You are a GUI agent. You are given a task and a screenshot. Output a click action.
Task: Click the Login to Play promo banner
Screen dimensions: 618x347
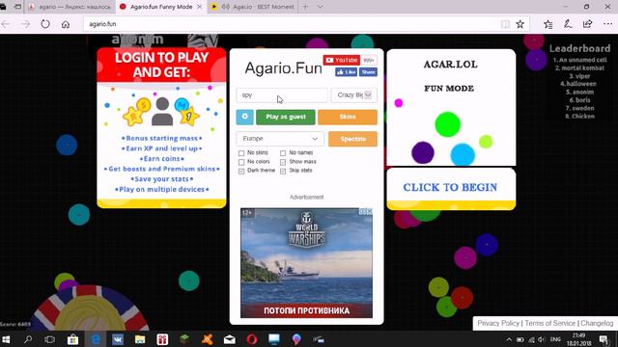coord(161,128)
